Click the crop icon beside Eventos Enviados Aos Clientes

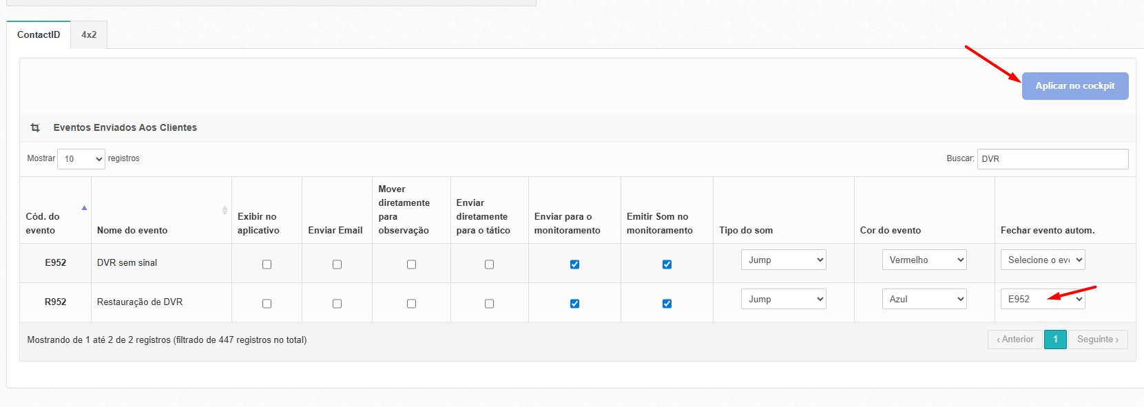tap(35, 127)
